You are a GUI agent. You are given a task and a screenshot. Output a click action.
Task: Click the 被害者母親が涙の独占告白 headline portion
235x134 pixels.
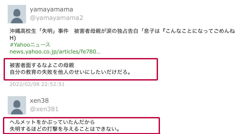tap(106, 31)
